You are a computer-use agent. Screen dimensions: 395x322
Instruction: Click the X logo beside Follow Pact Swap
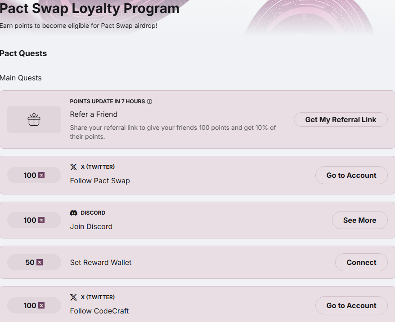74,167
